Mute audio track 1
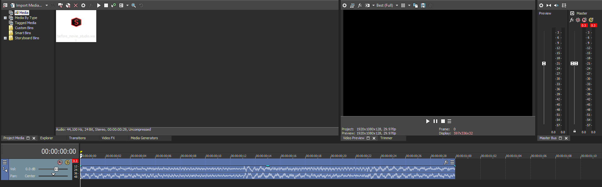This screenshot has height=187, width=602. (x=60, y=162)
